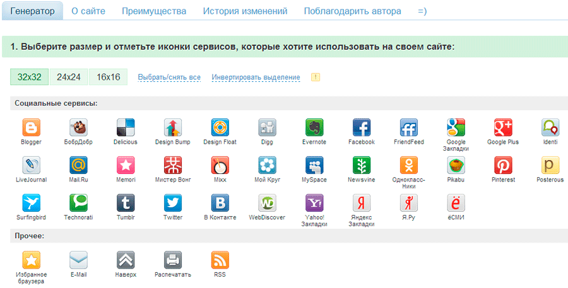The width and height of the screenshot is (568, 288).
Task: Click Выбрать/снять все link
Action: [x=169, y=78]
